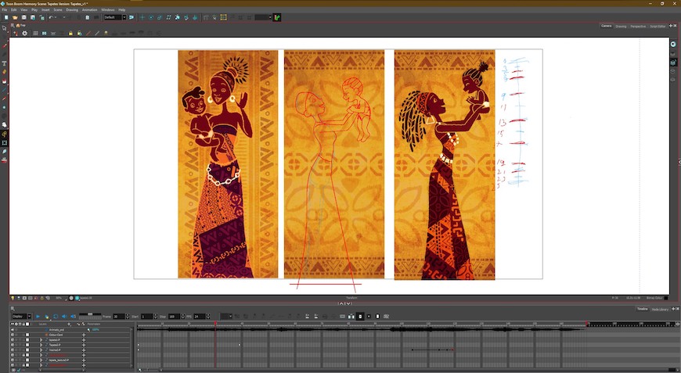Open the Scene menu

click(x=58, y=9)
